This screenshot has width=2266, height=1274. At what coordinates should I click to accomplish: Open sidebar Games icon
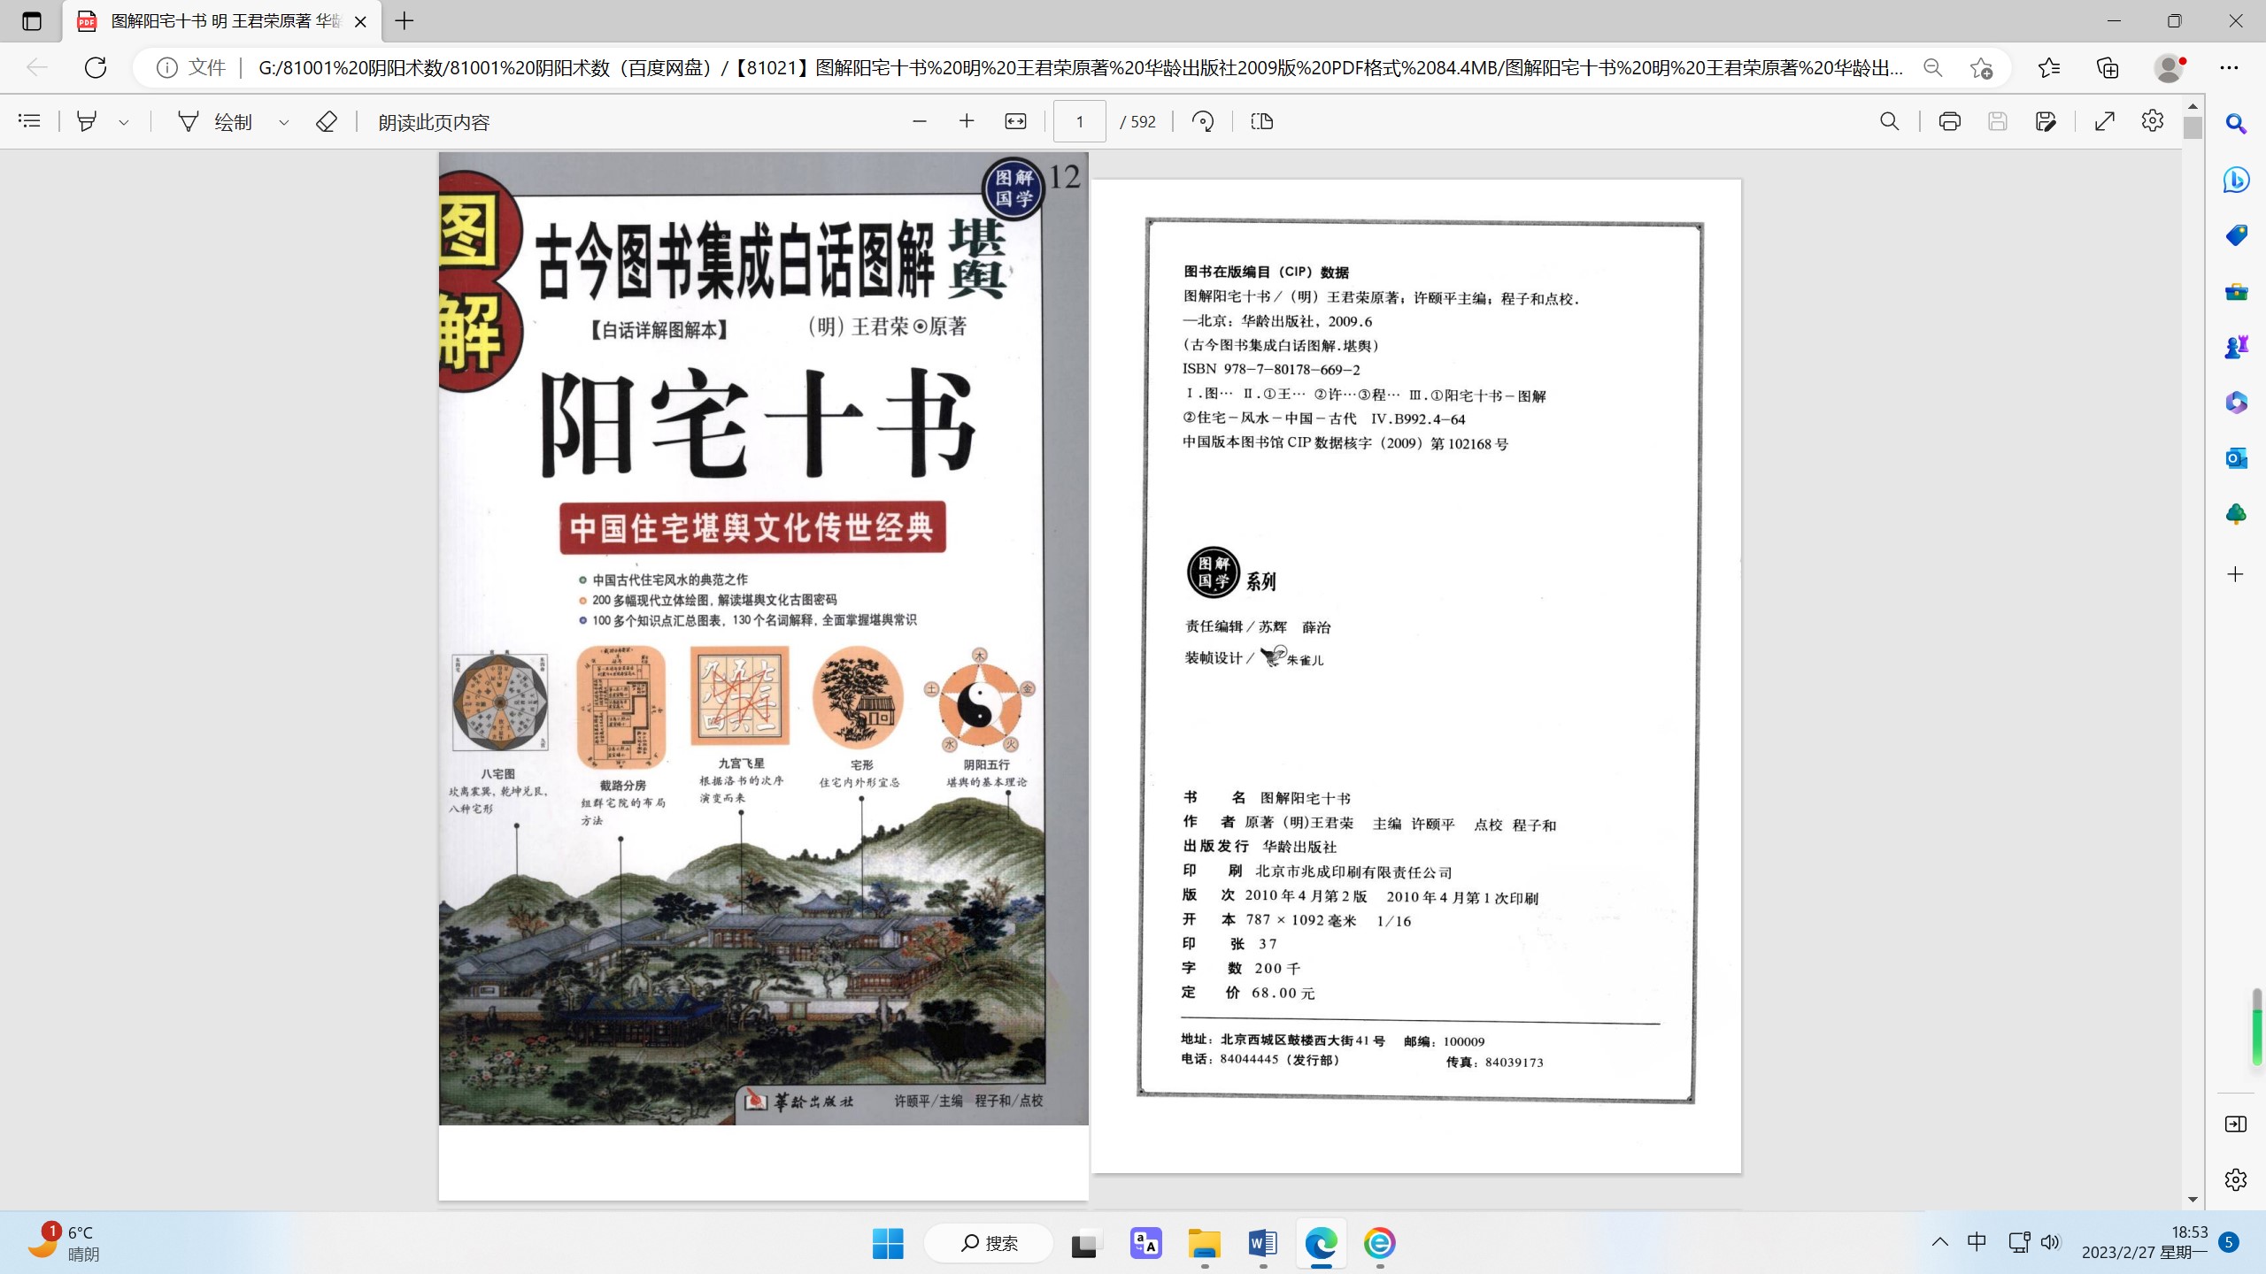(2236, 347)
